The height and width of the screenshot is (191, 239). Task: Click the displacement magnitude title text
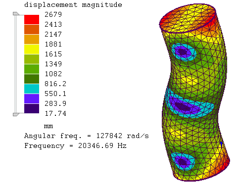coord(73,5)
